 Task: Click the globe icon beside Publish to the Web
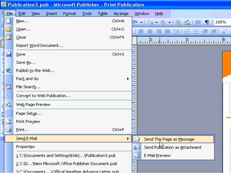tap(9, 71)
